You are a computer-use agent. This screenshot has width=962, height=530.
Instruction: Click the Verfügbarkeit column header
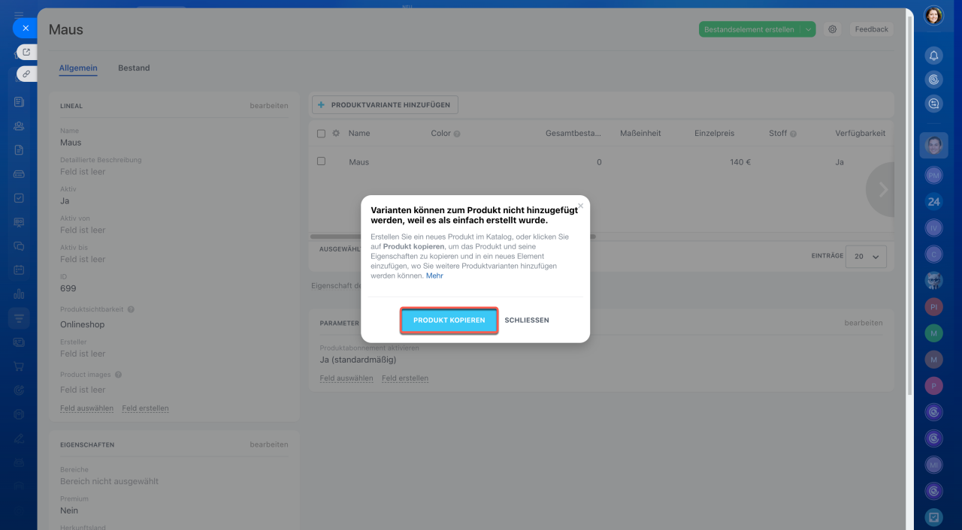coord(860,134)
